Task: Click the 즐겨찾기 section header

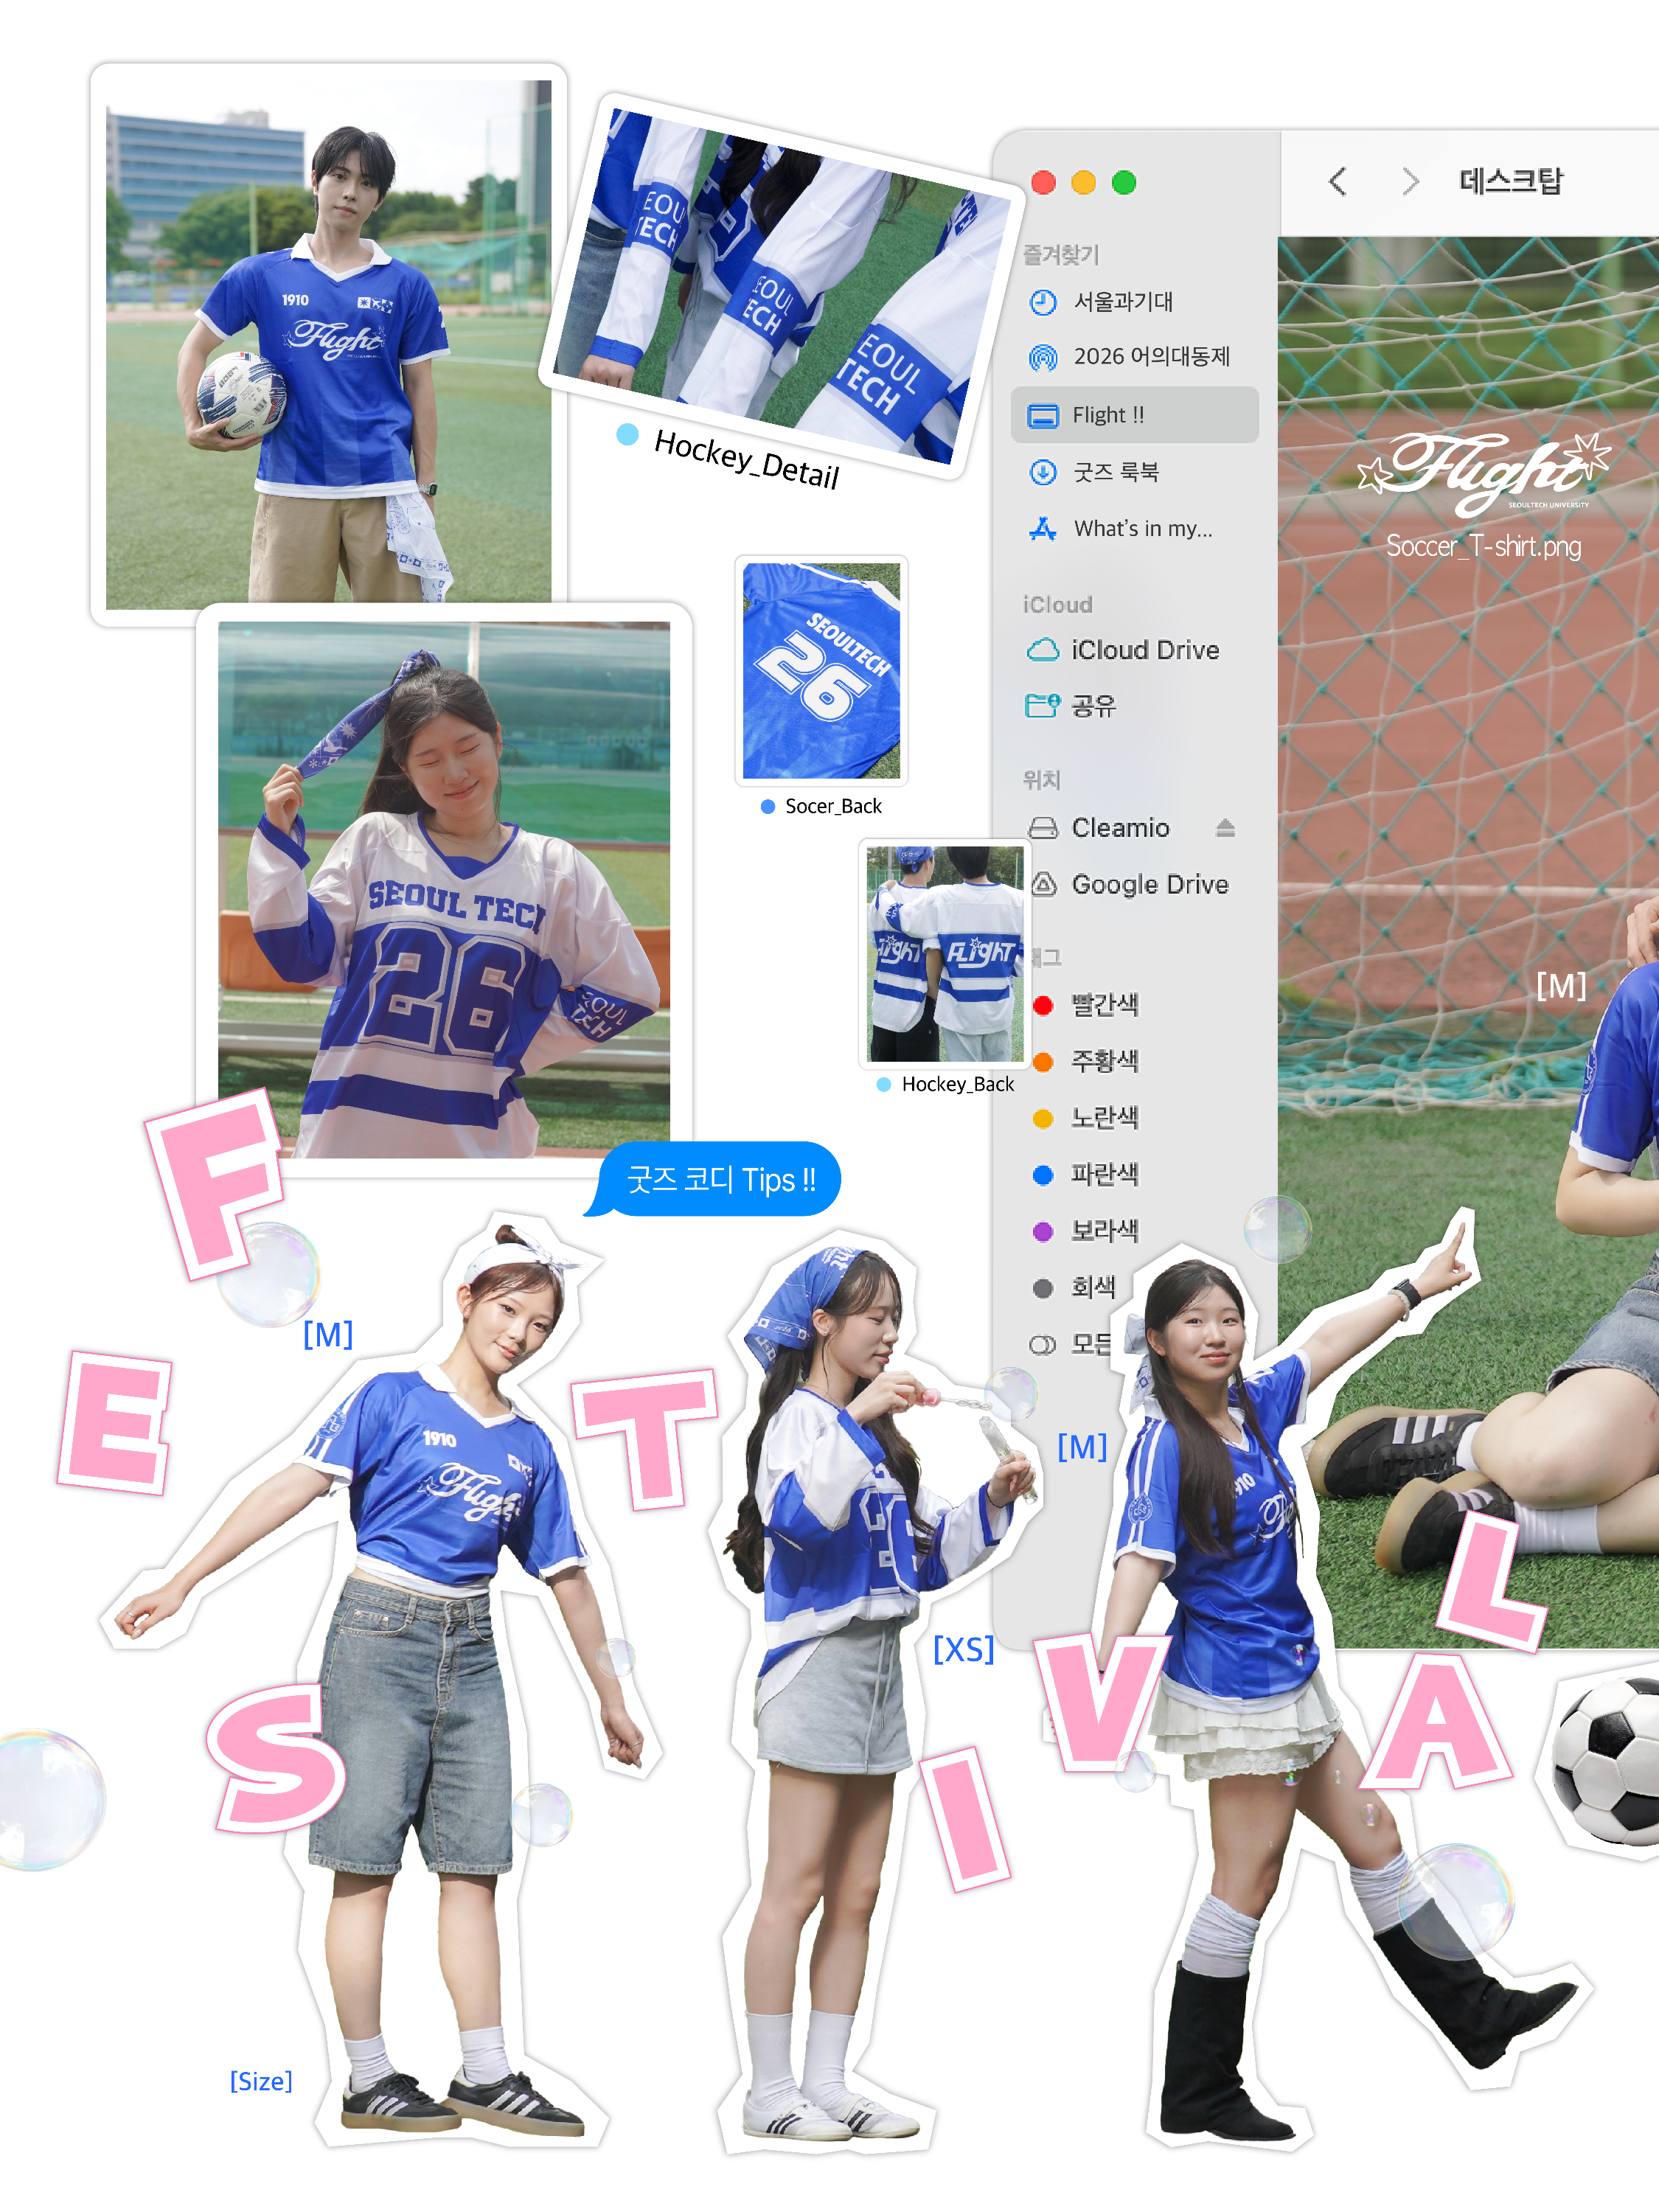Action: click(x=1061, y=255)
